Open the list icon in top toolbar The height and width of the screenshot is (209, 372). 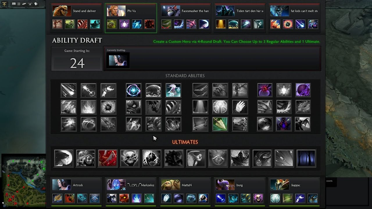[19, 4]
